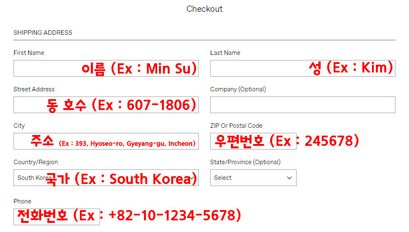Click the State/Province (Optional) label
This screenshot has height=232, width=409.
click(245, 162)
